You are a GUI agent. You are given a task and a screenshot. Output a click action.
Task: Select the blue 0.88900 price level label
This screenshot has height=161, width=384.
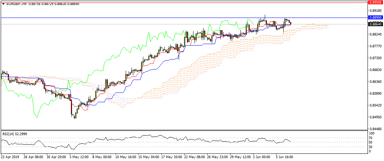[x=376, y=17]
